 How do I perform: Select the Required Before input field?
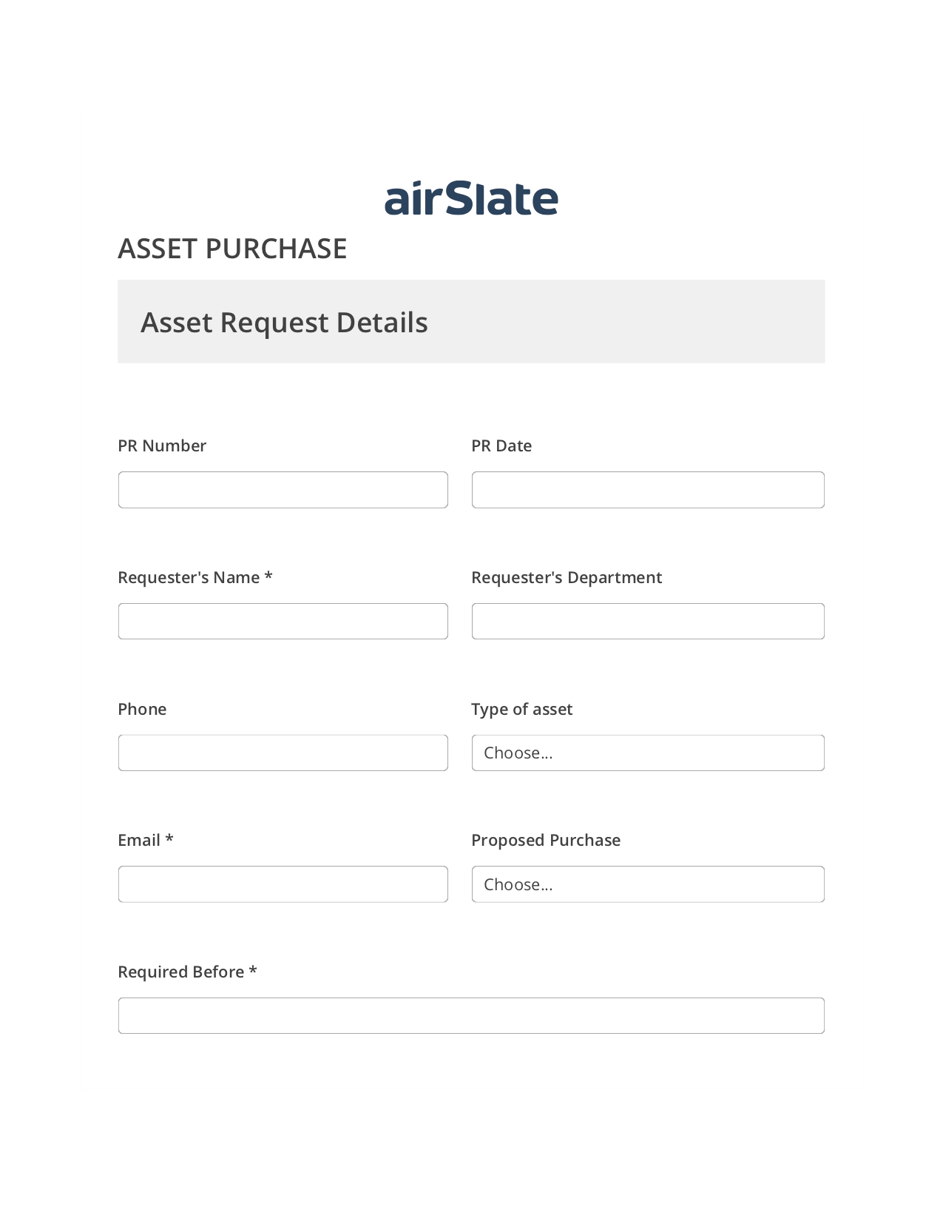471,1016
